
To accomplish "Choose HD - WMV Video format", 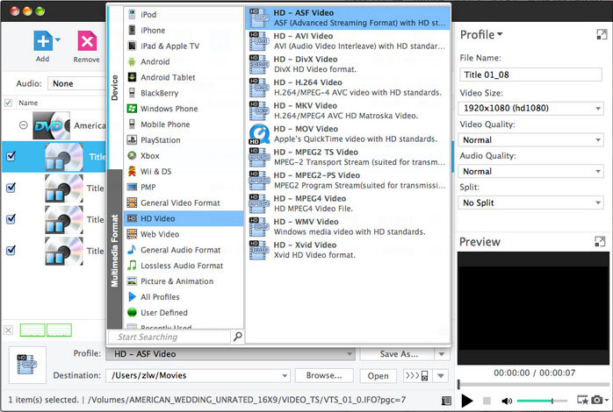I will [348, 227].
